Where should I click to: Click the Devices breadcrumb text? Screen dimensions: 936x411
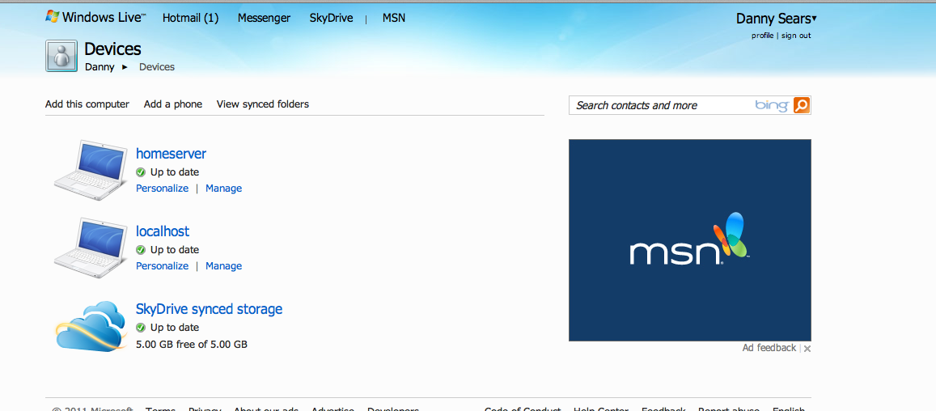(157, 67)
